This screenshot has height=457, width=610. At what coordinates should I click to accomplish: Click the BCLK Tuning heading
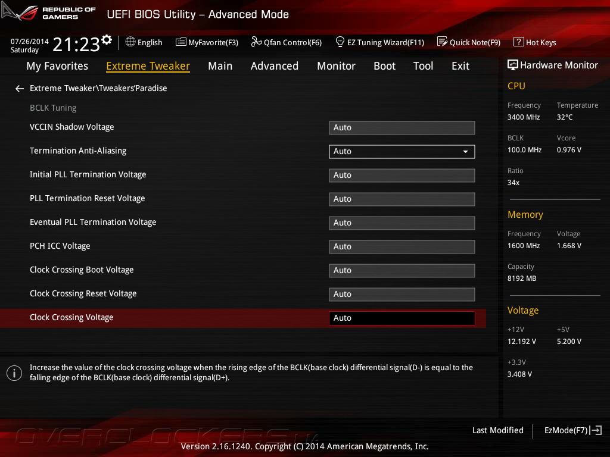53,108
